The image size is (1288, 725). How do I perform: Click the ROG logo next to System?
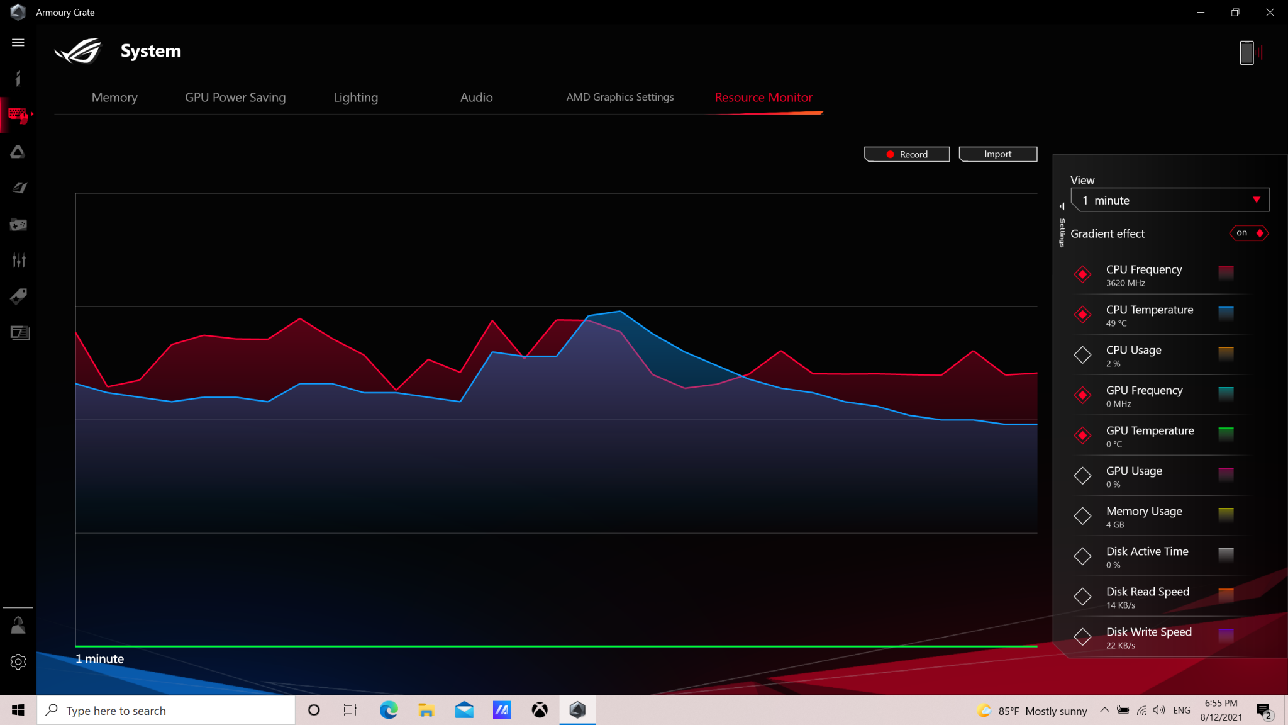(79, 51)
